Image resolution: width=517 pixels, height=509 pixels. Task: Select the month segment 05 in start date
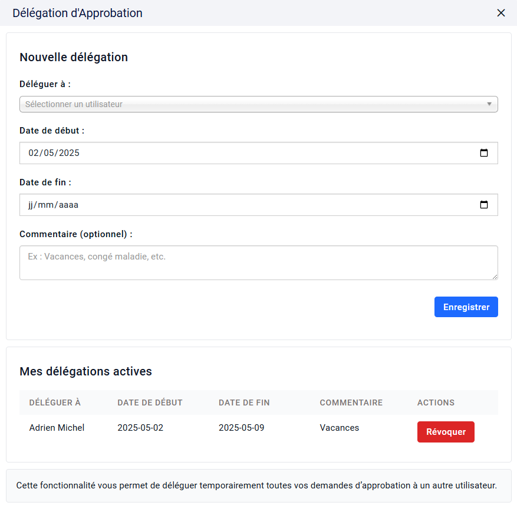(49, 153)
